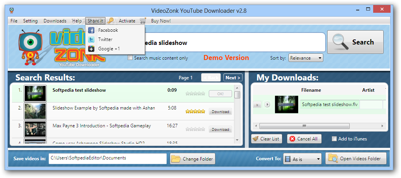401x178 pixels.
Task: Click the Change Folder button
Action: tap(193, 159)
